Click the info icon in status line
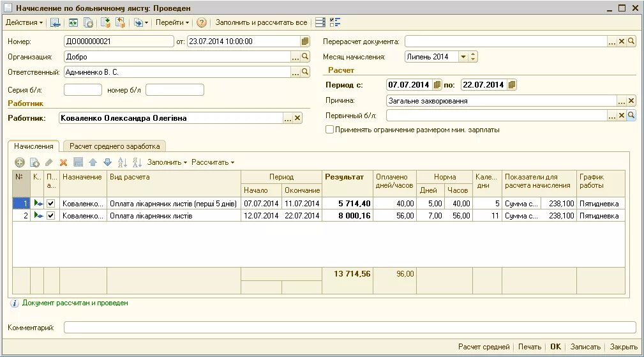644x357 pixels. (15, 303)
